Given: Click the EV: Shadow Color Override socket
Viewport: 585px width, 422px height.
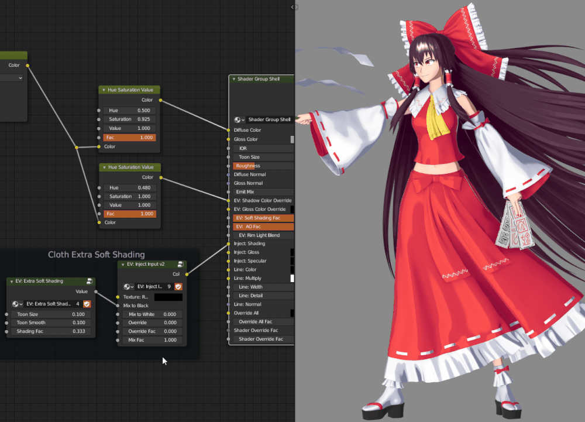Looking at the screenshot, I should pos(228,200).
